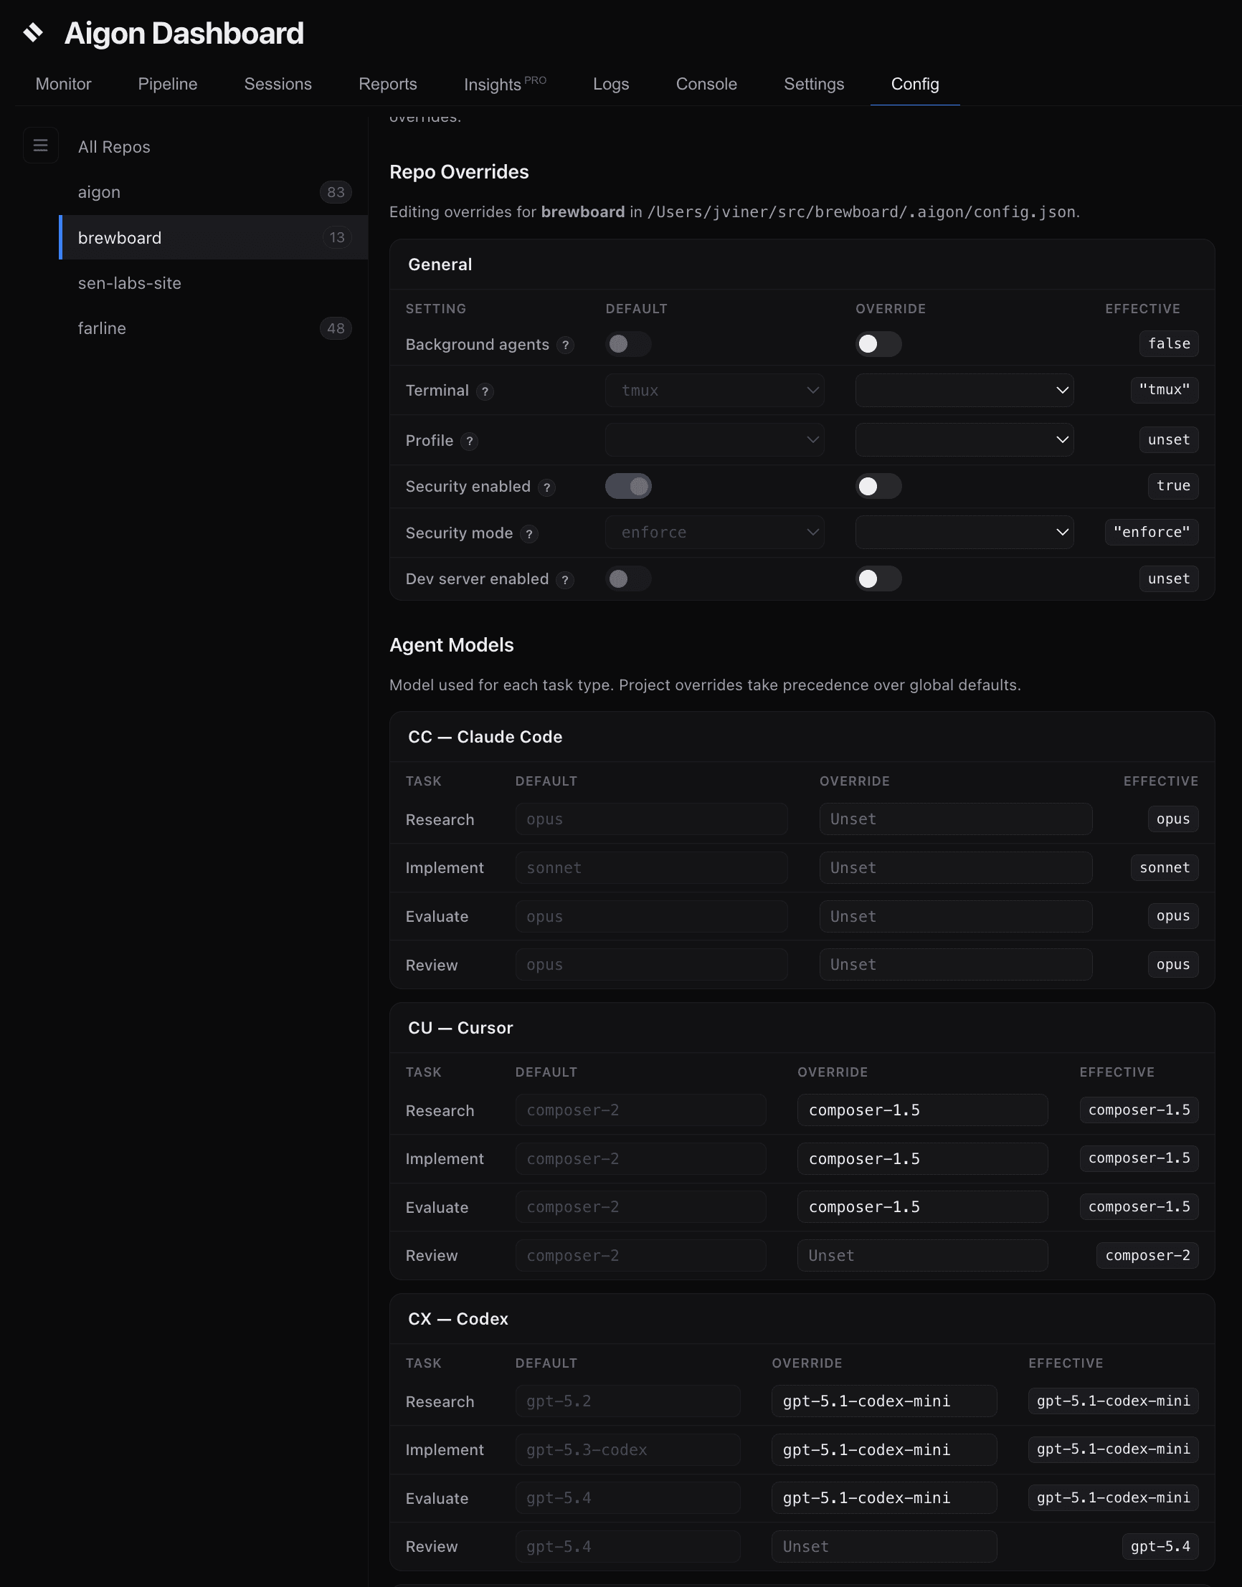Open the Insights PRO tab

pos(505,85)
